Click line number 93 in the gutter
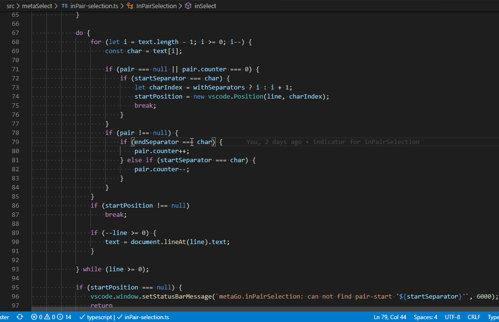The height and width of the screenshot is (322, 499). pos(15,269)
